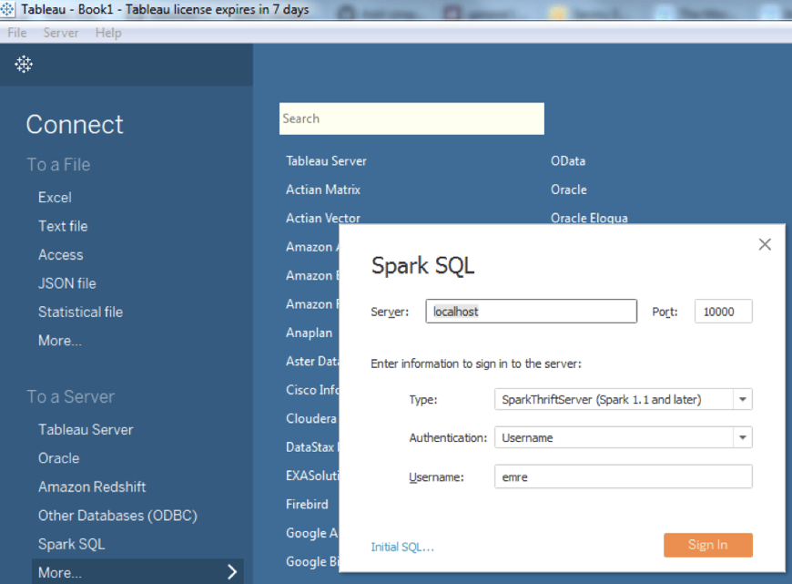Choose Actian Matrix connector
This screenshot has width=792, height=584.
(x=323, y=190)
